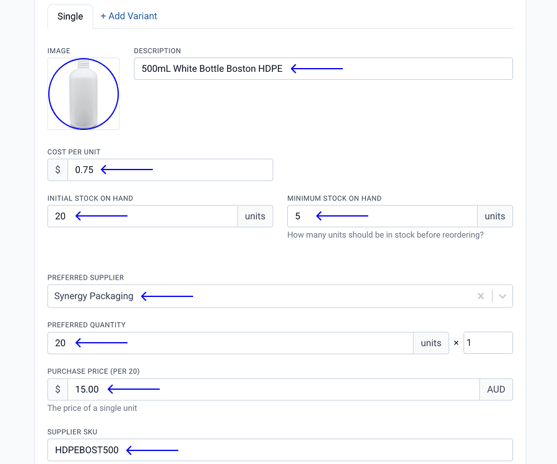Click the Preferred Supplier label
Image resolution: width=557 pixels, height=464 pixels.
pyautogui.click(x=85, y=278)
